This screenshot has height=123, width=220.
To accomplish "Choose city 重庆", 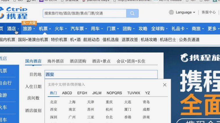I will pyautogui.click(x=109, y=102).
